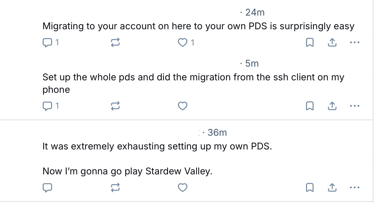Reply to the Stardew Valley post
374x203 pixels.
point(47,187)
